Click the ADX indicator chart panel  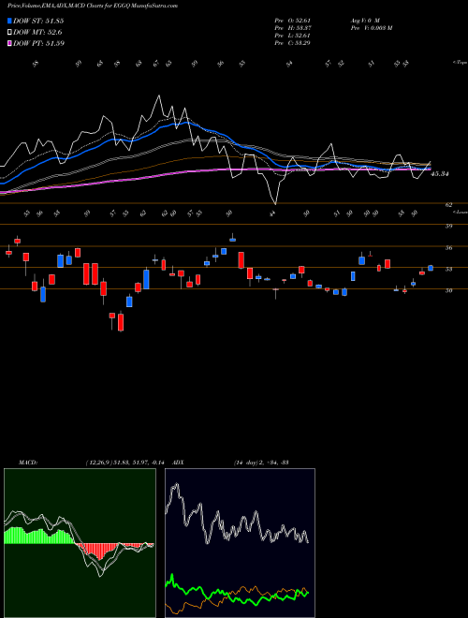pyautogui.click(x=240, y=543)
